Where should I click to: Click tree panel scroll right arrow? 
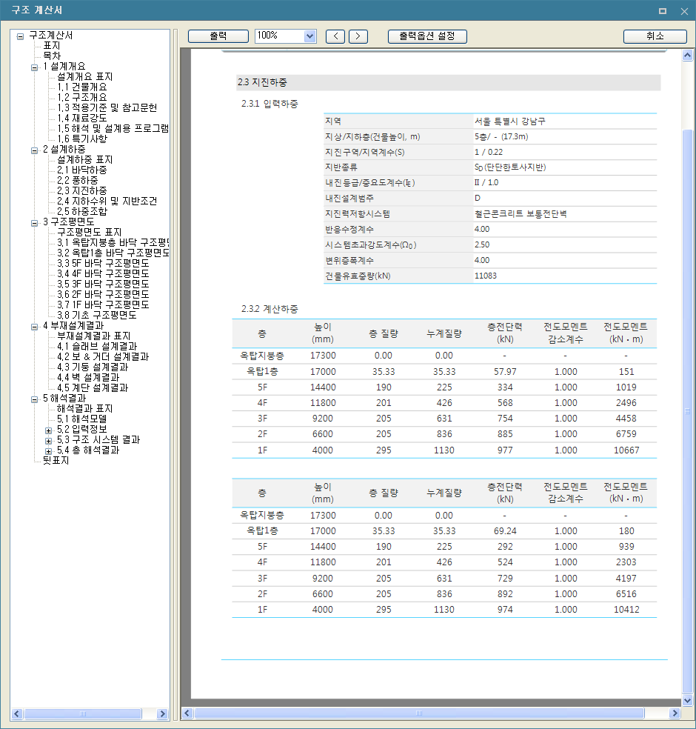point(162,713)
